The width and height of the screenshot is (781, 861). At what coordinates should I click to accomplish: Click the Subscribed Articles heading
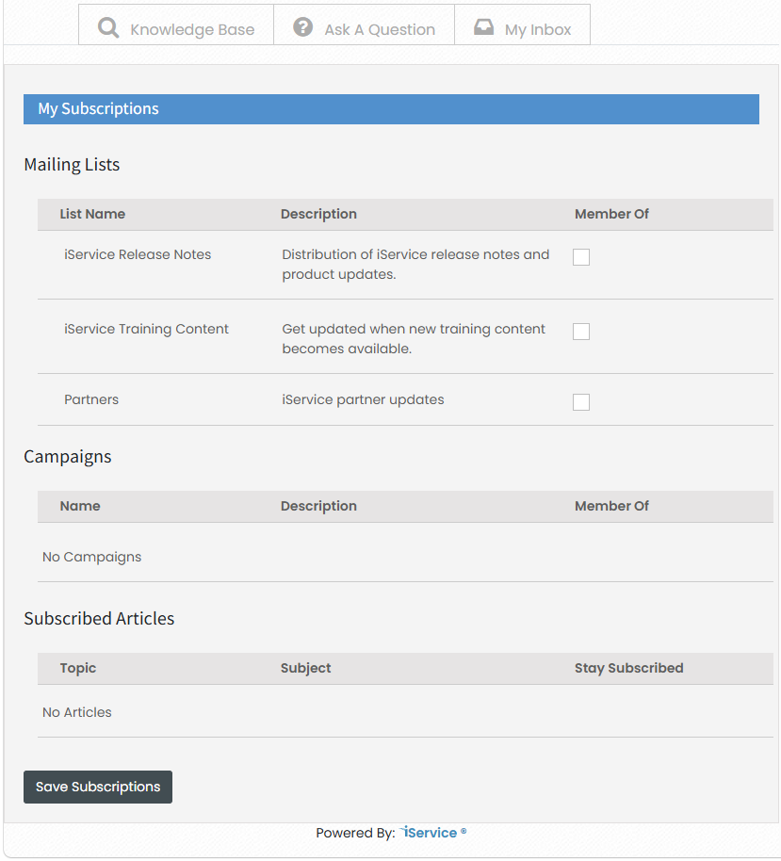point(100,619)
